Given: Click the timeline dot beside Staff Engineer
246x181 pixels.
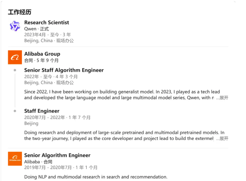Looking at the screenshot, I should click(x=15, y=111).
